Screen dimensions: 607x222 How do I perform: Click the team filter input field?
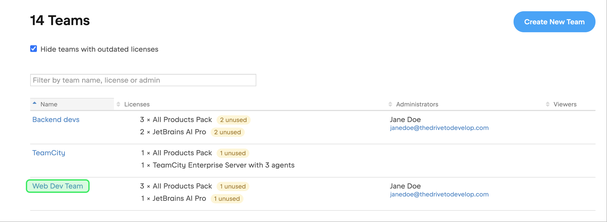[143, 80]
